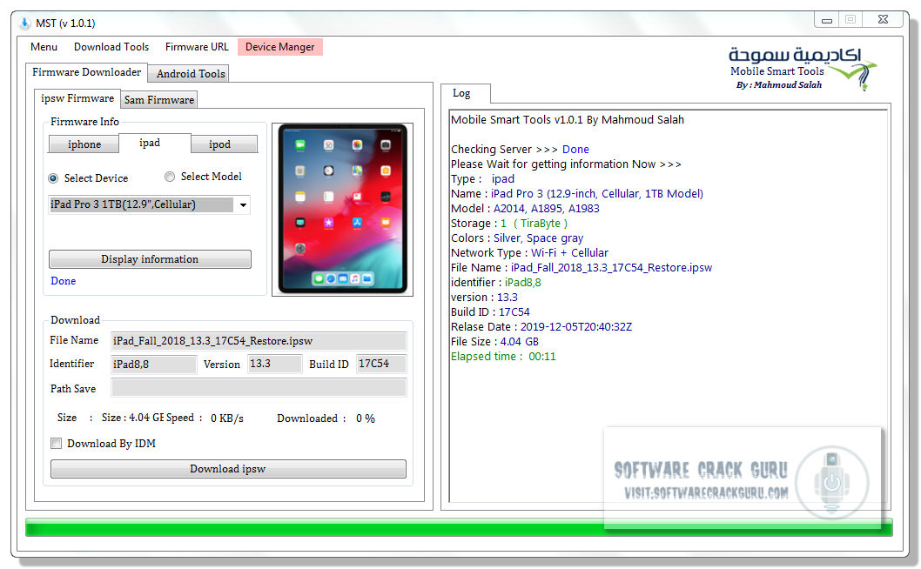Click the iPad Pro preview image
The image size is (921, 569).
[x=342, y=209]
